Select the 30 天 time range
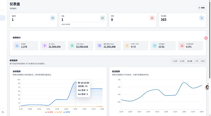Image resolution: width=211 pixels, height=116 pixels. (203, 61)
